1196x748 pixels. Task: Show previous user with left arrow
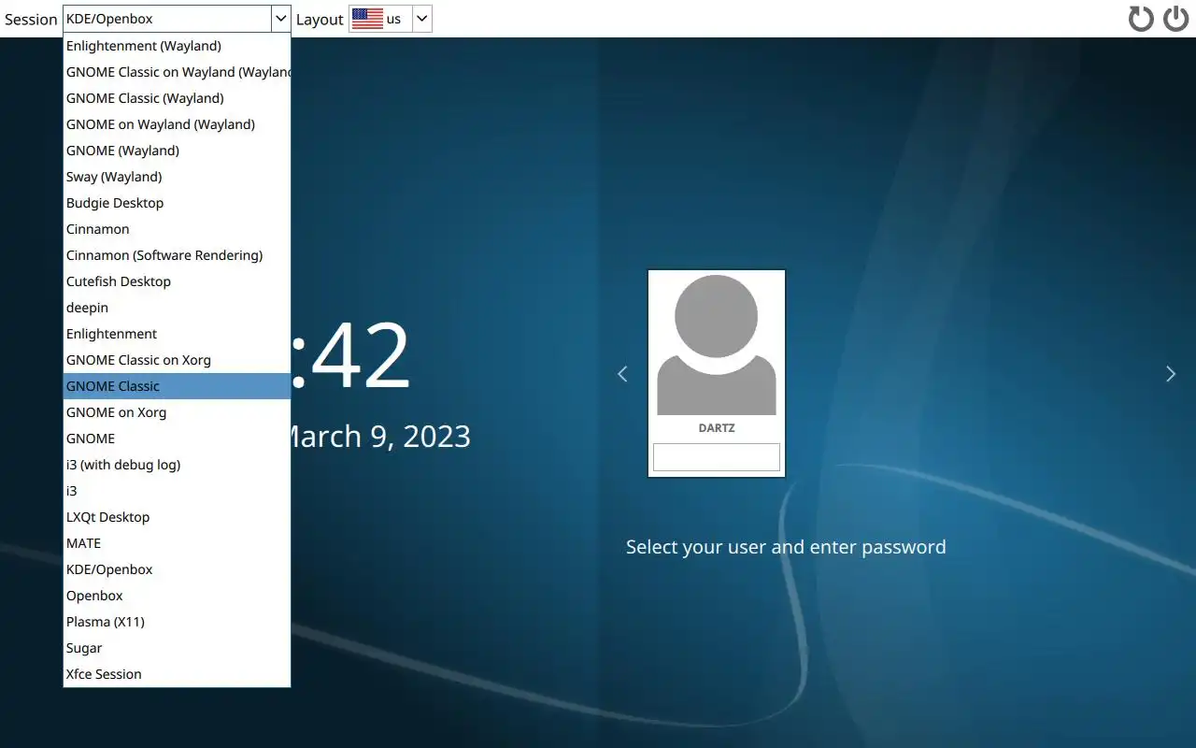coord(622,374)
